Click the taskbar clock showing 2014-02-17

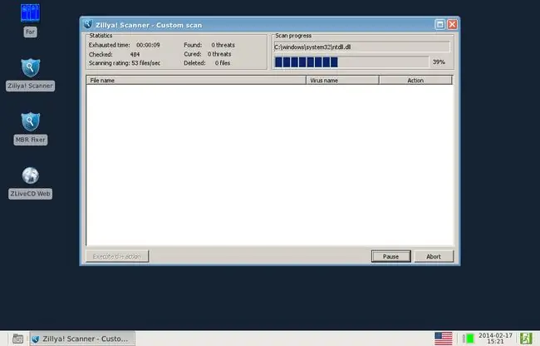click(x=495, y=339)
